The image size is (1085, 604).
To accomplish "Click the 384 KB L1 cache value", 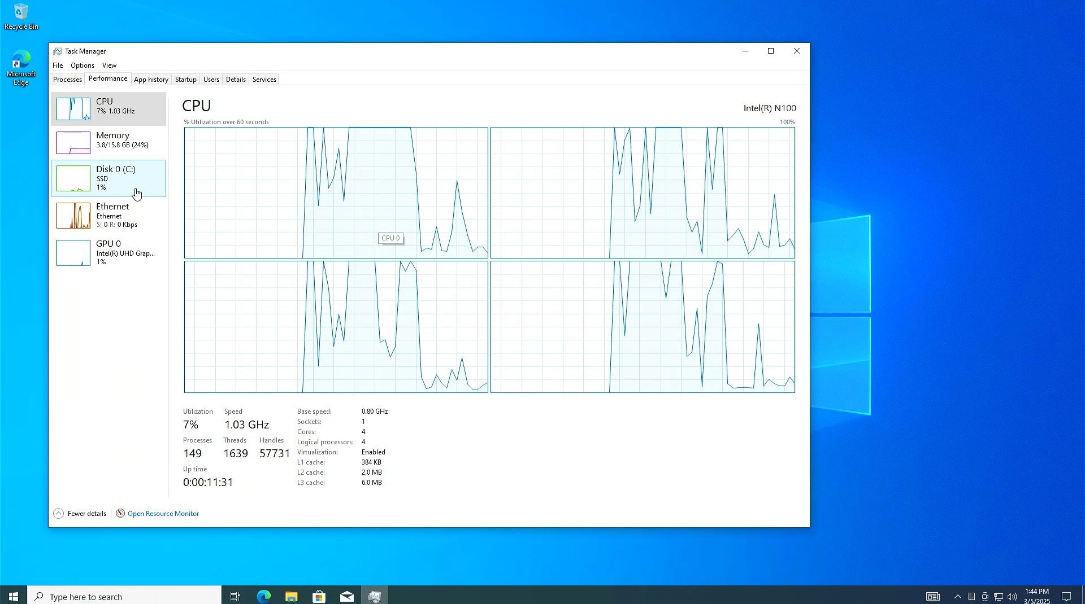I will tap(371, 462).
